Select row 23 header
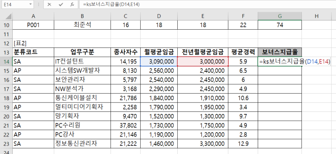 [6, 144]
